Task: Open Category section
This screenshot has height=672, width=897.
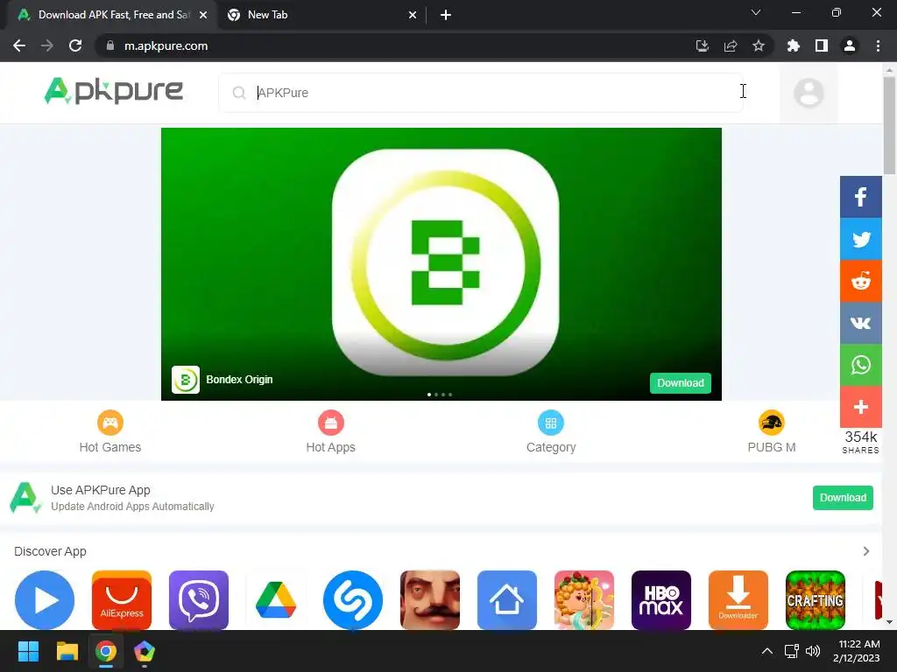Action: click(551, 432)
